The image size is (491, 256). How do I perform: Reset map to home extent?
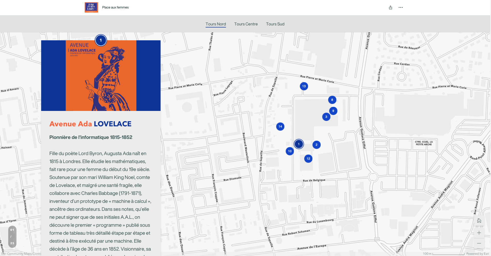(x=479, y=221)
